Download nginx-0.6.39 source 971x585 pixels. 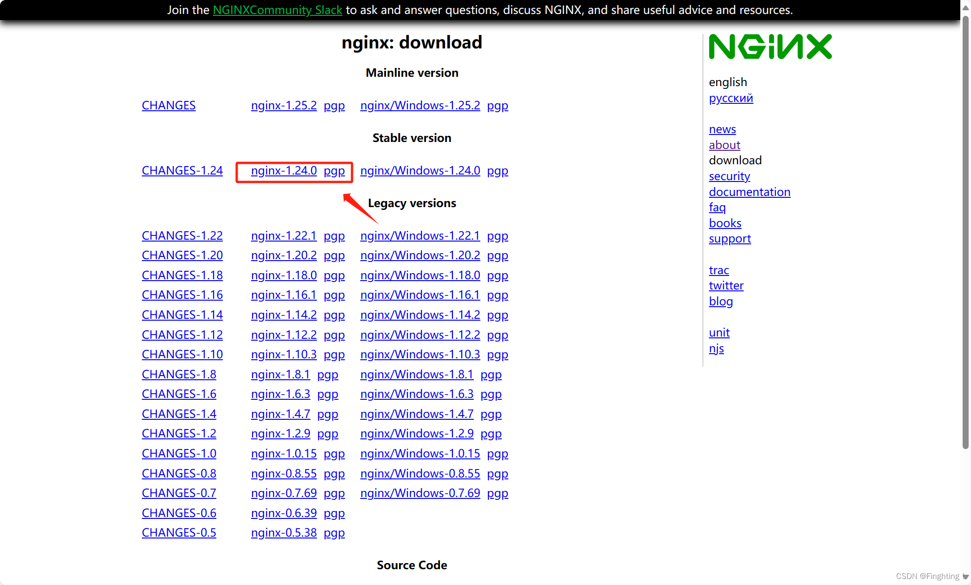284,513
